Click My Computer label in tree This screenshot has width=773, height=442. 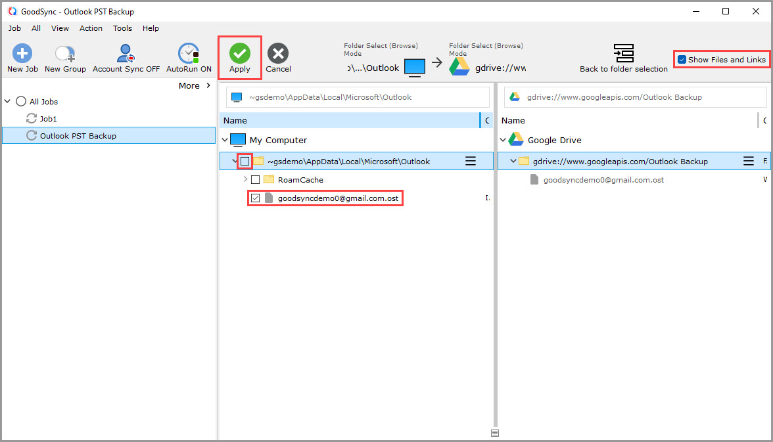(278, 140)
